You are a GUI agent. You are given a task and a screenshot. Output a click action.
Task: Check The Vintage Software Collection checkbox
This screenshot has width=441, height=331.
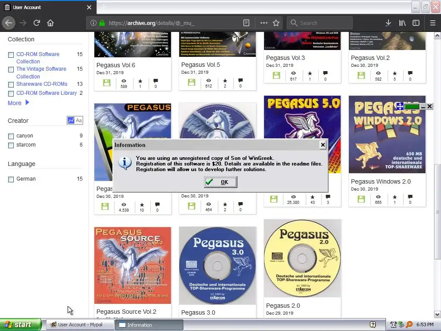click(11, 69)
